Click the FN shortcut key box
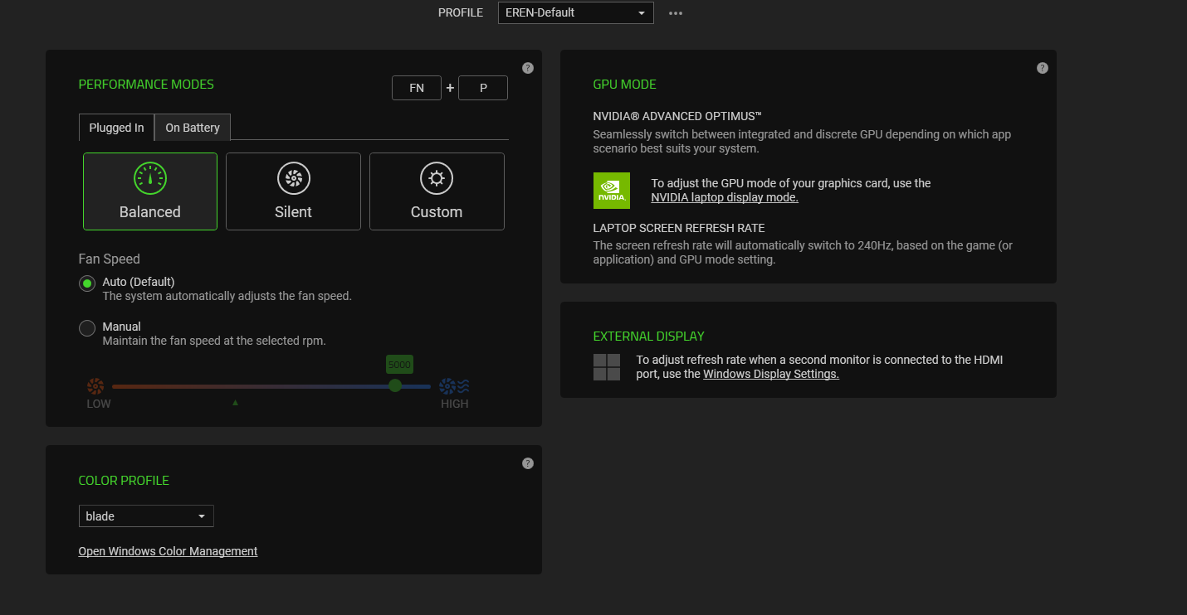The height and width of the screenshot is (615, 1187). pyautogui.click(x=417, y=88)
